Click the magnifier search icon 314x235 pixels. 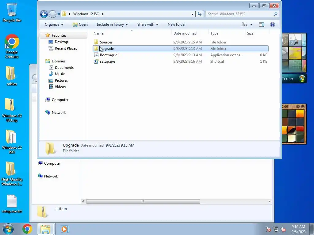[x=276, y=14]
